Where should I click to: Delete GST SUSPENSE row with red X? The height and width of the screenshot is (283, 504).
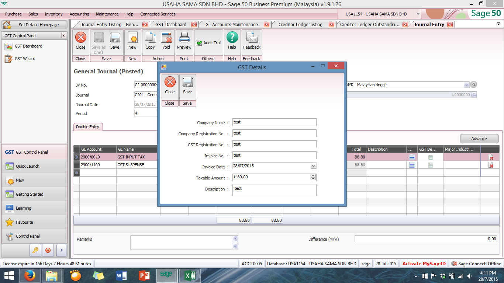(x=491, y=165)
